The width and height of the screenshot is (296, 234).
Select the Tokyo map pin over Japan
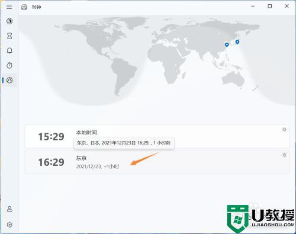[237, 42]
